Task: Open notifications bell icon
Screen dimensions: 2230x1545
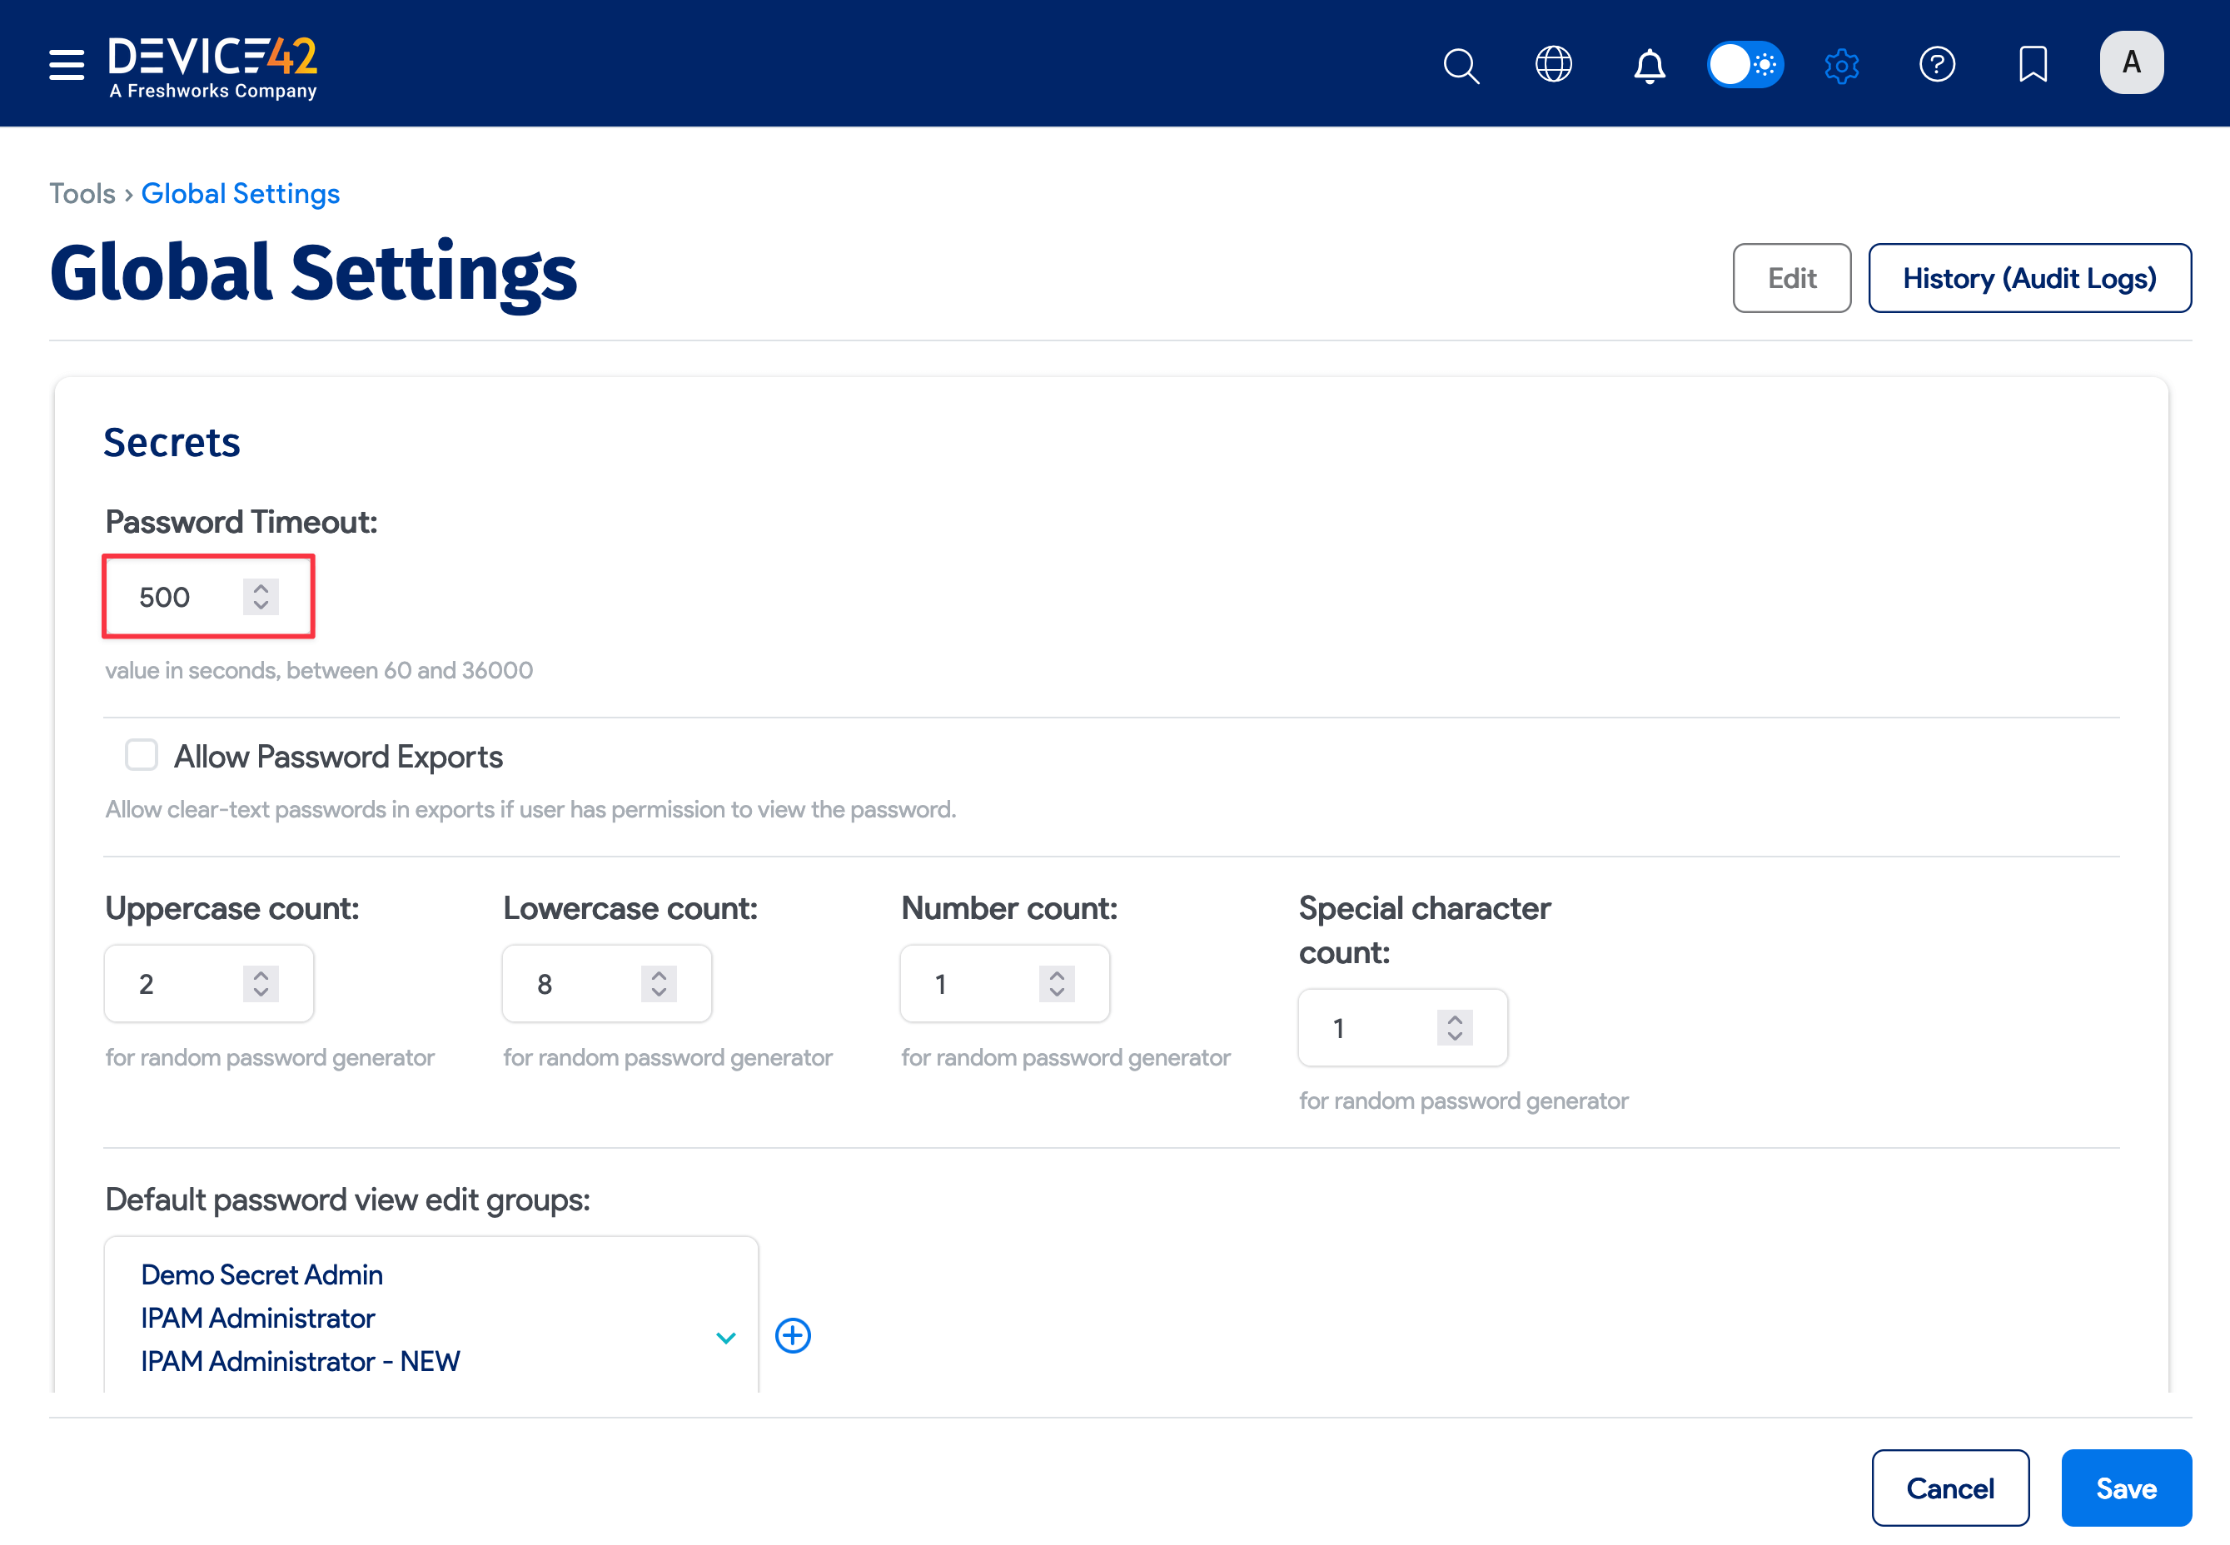Action: pos(1649,66)
